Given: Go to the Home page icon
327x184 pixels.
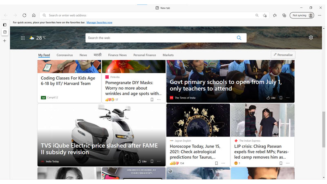Looking at the screenshot, I should [34, 15].
